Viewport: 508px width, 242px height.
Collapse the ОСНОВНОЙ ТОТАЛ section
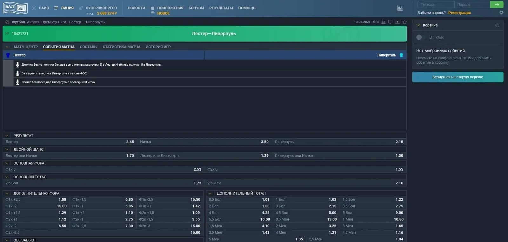point(7,177)
